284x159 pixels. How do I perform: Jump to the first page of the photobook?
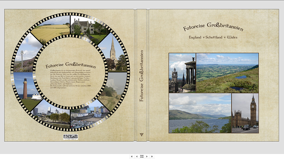132,156
